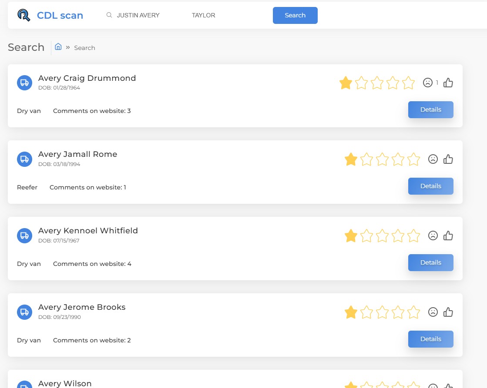Click sad face icon for Avery Kennoel Whitfield

433,235
